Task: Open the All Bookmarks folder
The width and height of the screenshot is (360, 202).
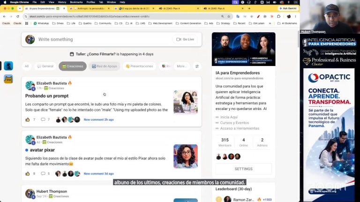Action: coord(287,23)
